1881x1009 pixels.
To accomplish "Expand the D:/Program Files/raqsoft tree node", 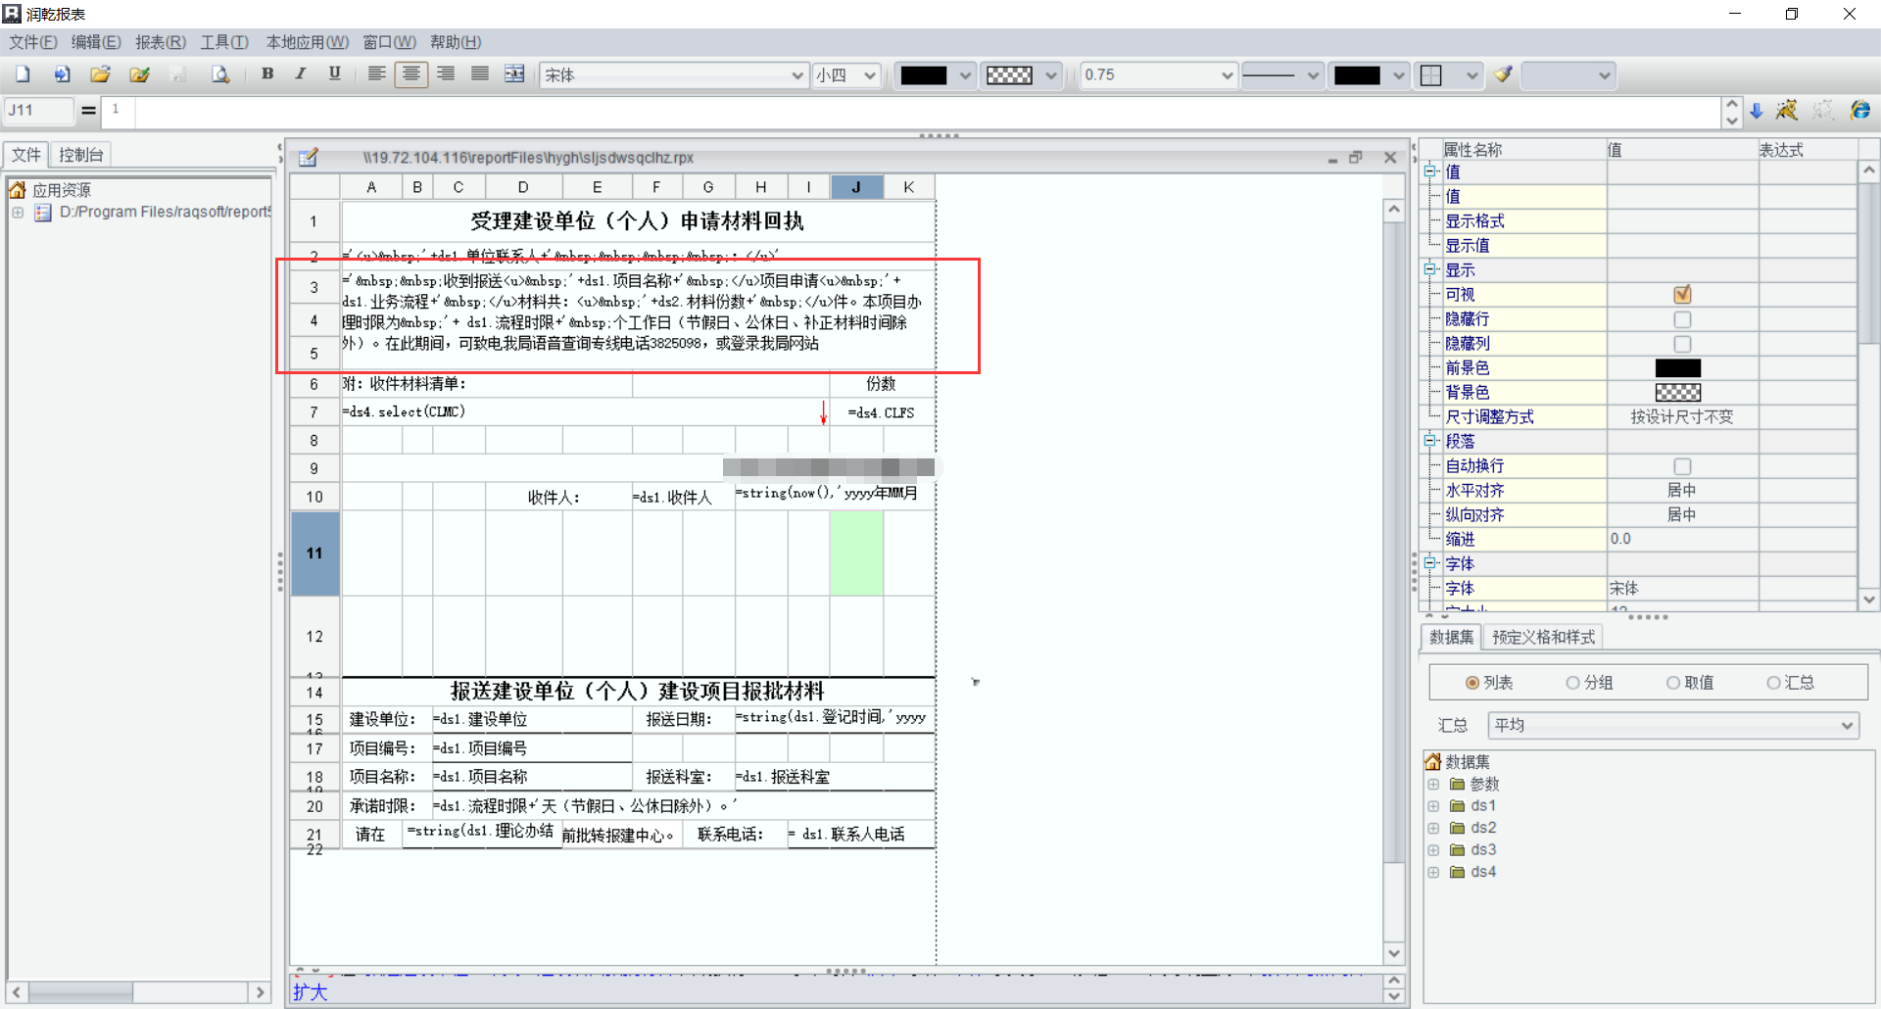I will coord(18,213).
